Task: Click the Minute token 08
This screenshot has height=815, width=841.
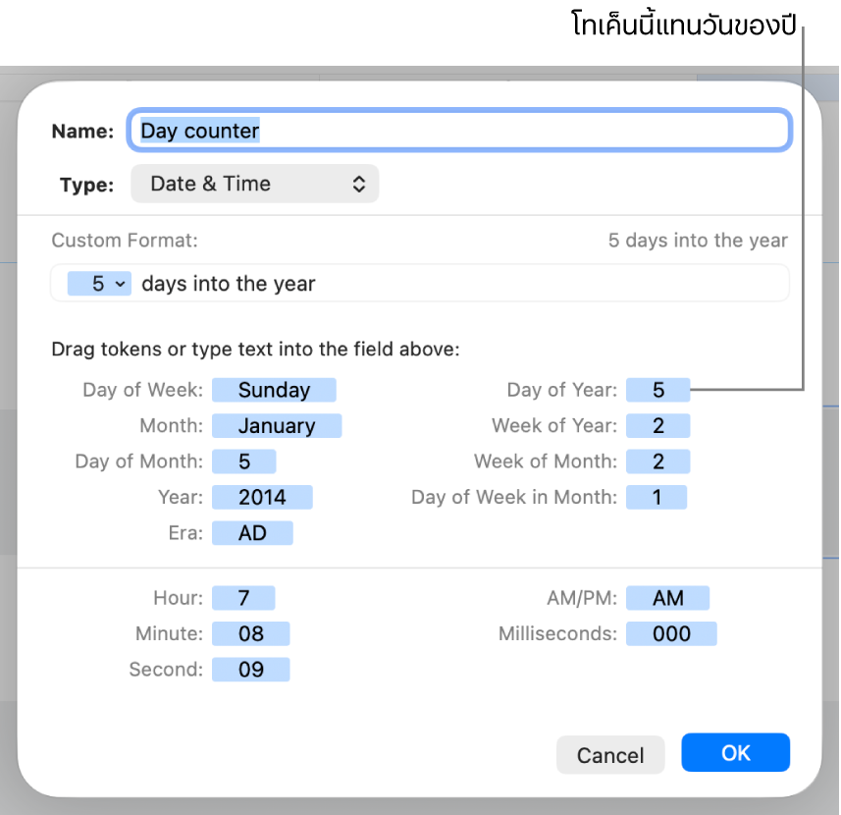Action: (x=251, y=633)
